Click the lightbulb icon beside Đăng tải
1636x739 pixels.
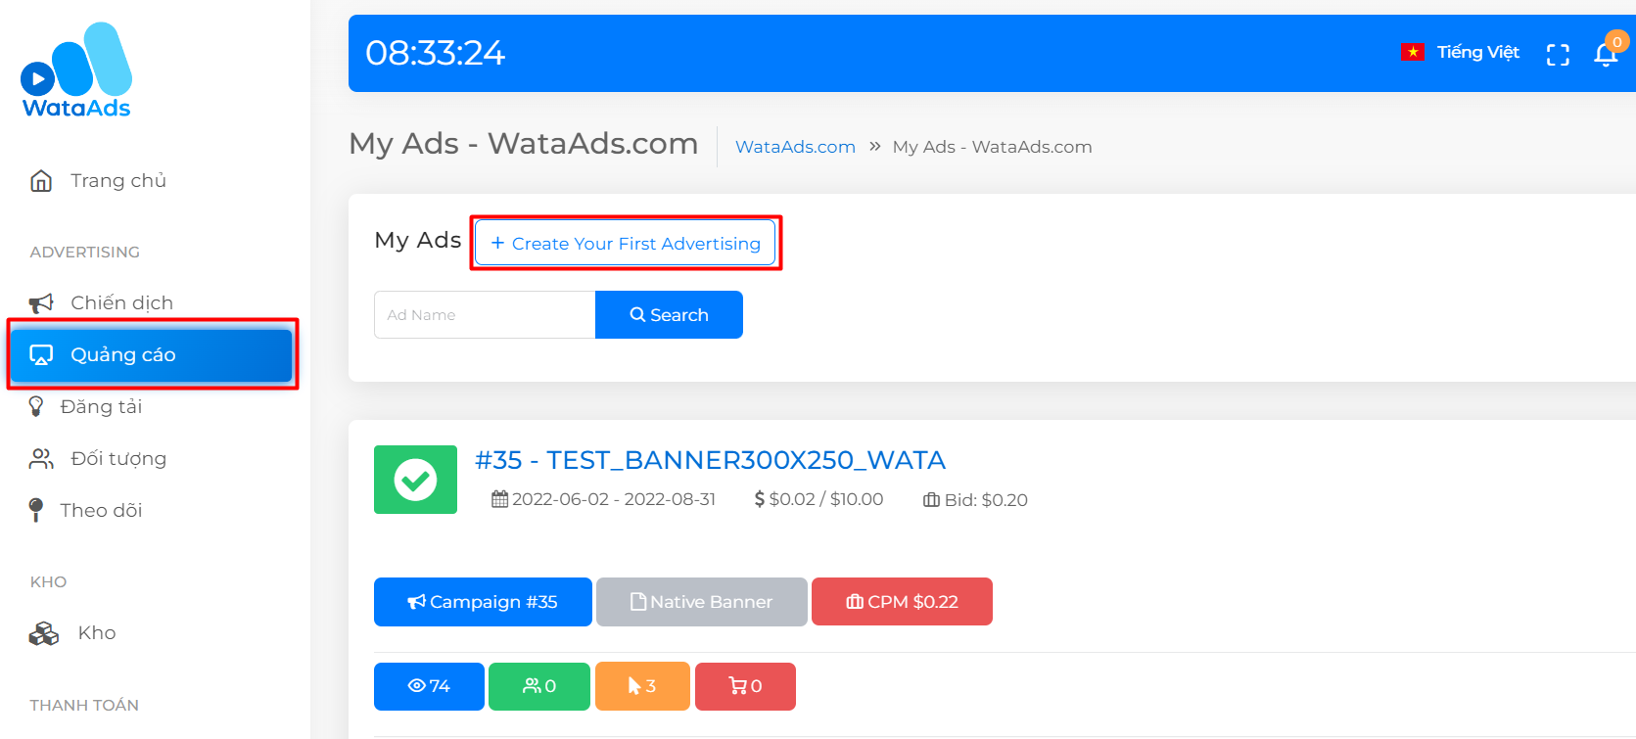[x=36, y=406]
